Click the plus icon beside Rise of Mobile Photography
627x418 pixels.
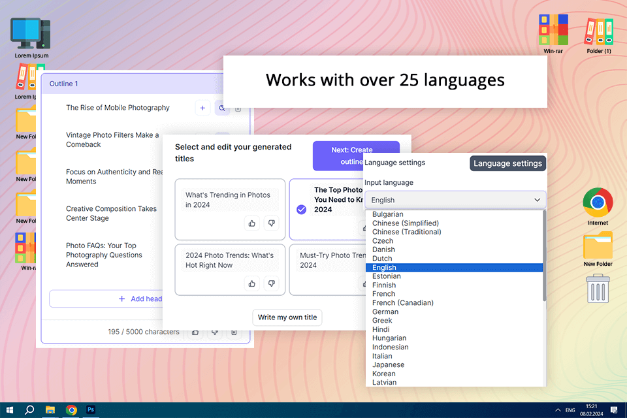202,108
